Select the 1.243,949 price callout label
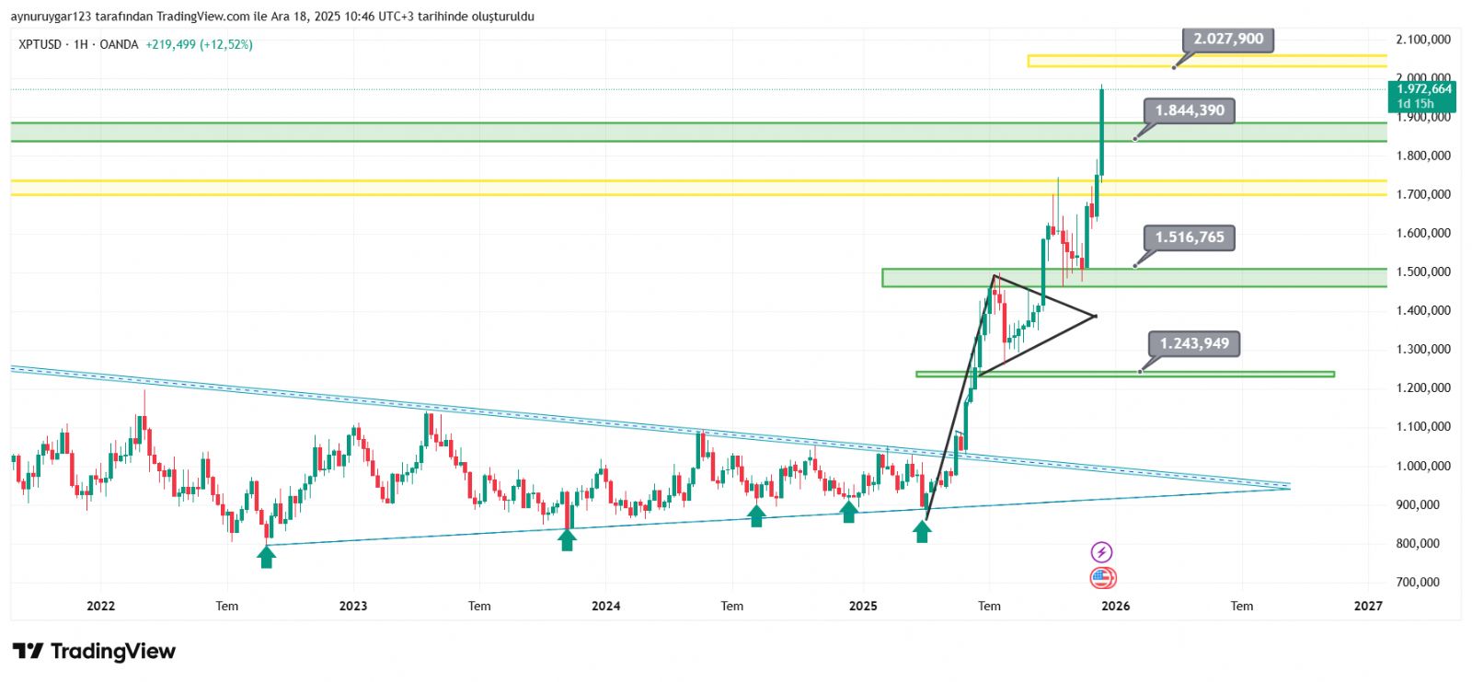Viewport: 1472px width, 682px height. (1194, 344)
